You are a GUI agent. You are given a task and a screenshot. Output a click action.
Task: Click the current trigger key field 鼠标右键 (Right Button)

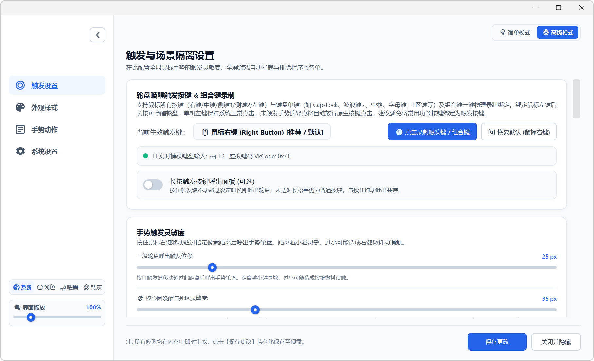point(262,132)
